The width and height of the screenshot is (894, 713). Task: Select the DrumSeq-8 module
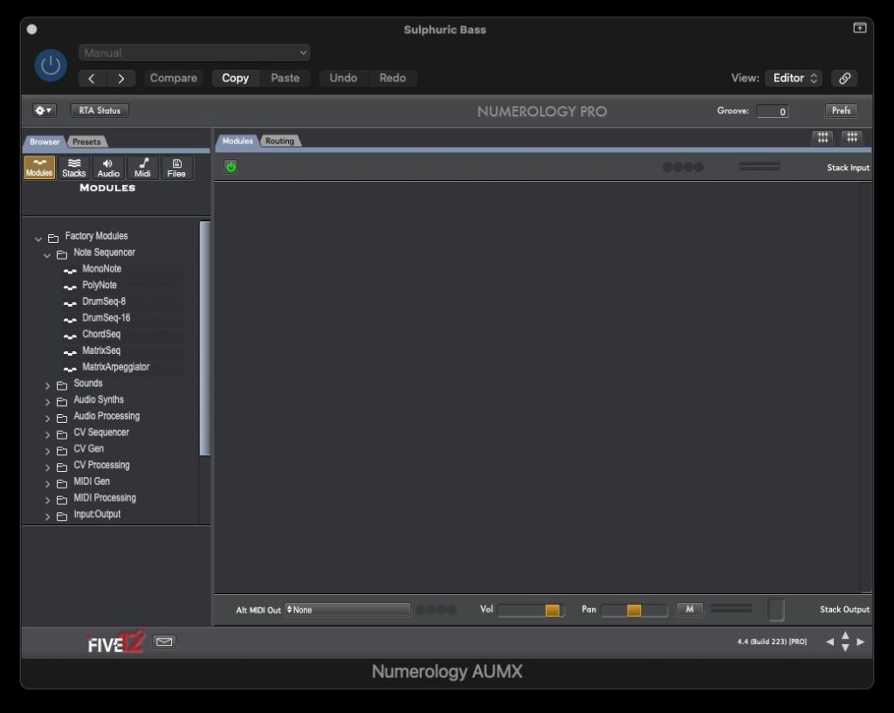[x=104, y=301]
